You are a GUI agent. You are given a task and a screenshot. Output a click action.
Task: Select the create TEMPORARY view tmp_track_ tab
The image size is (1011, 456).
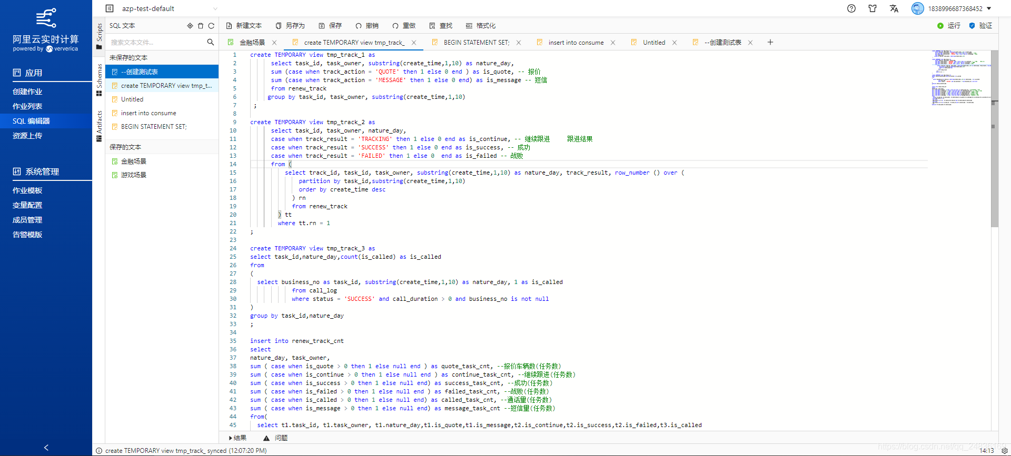pyautogui.click(x=354, y=43)
